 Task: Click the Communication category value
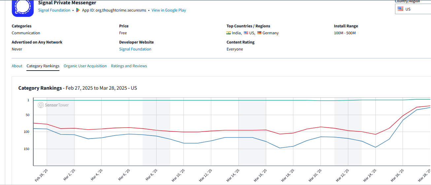(x=26, y=33)
